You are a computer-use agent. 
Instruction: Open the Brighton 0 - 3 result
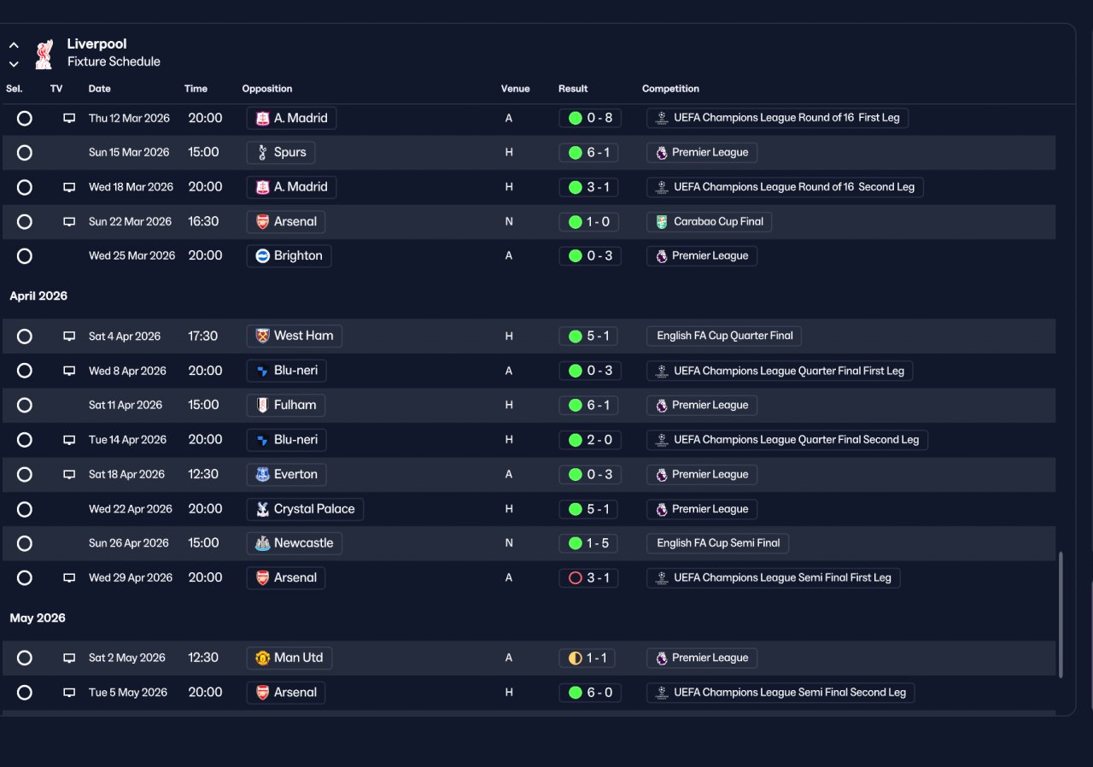[590, 256]
